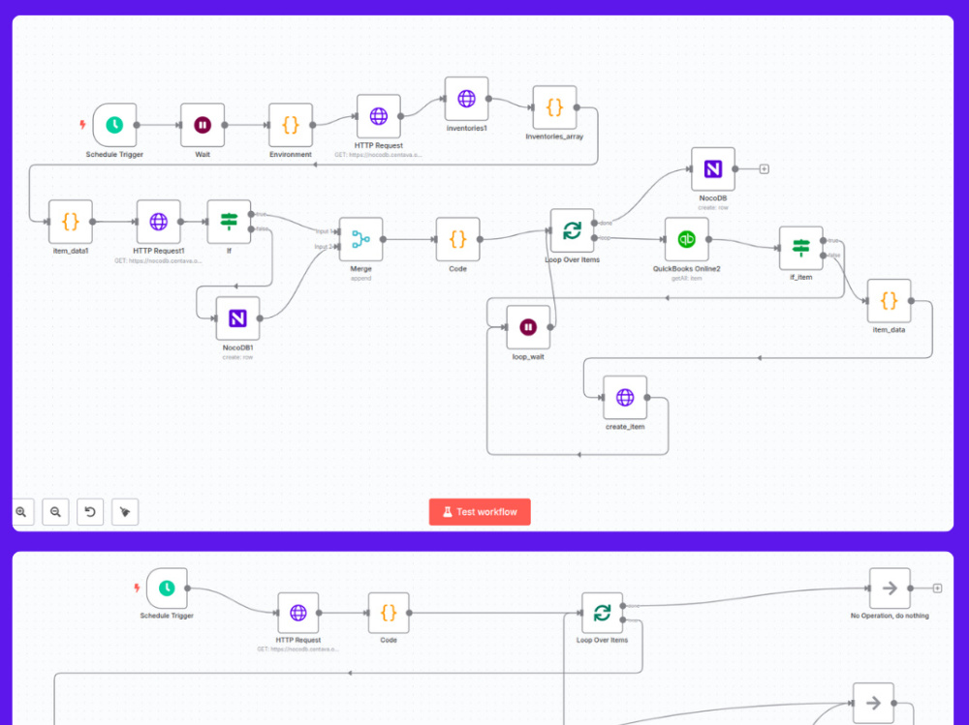Click the tidy up workflow button

tap(125, 512)
